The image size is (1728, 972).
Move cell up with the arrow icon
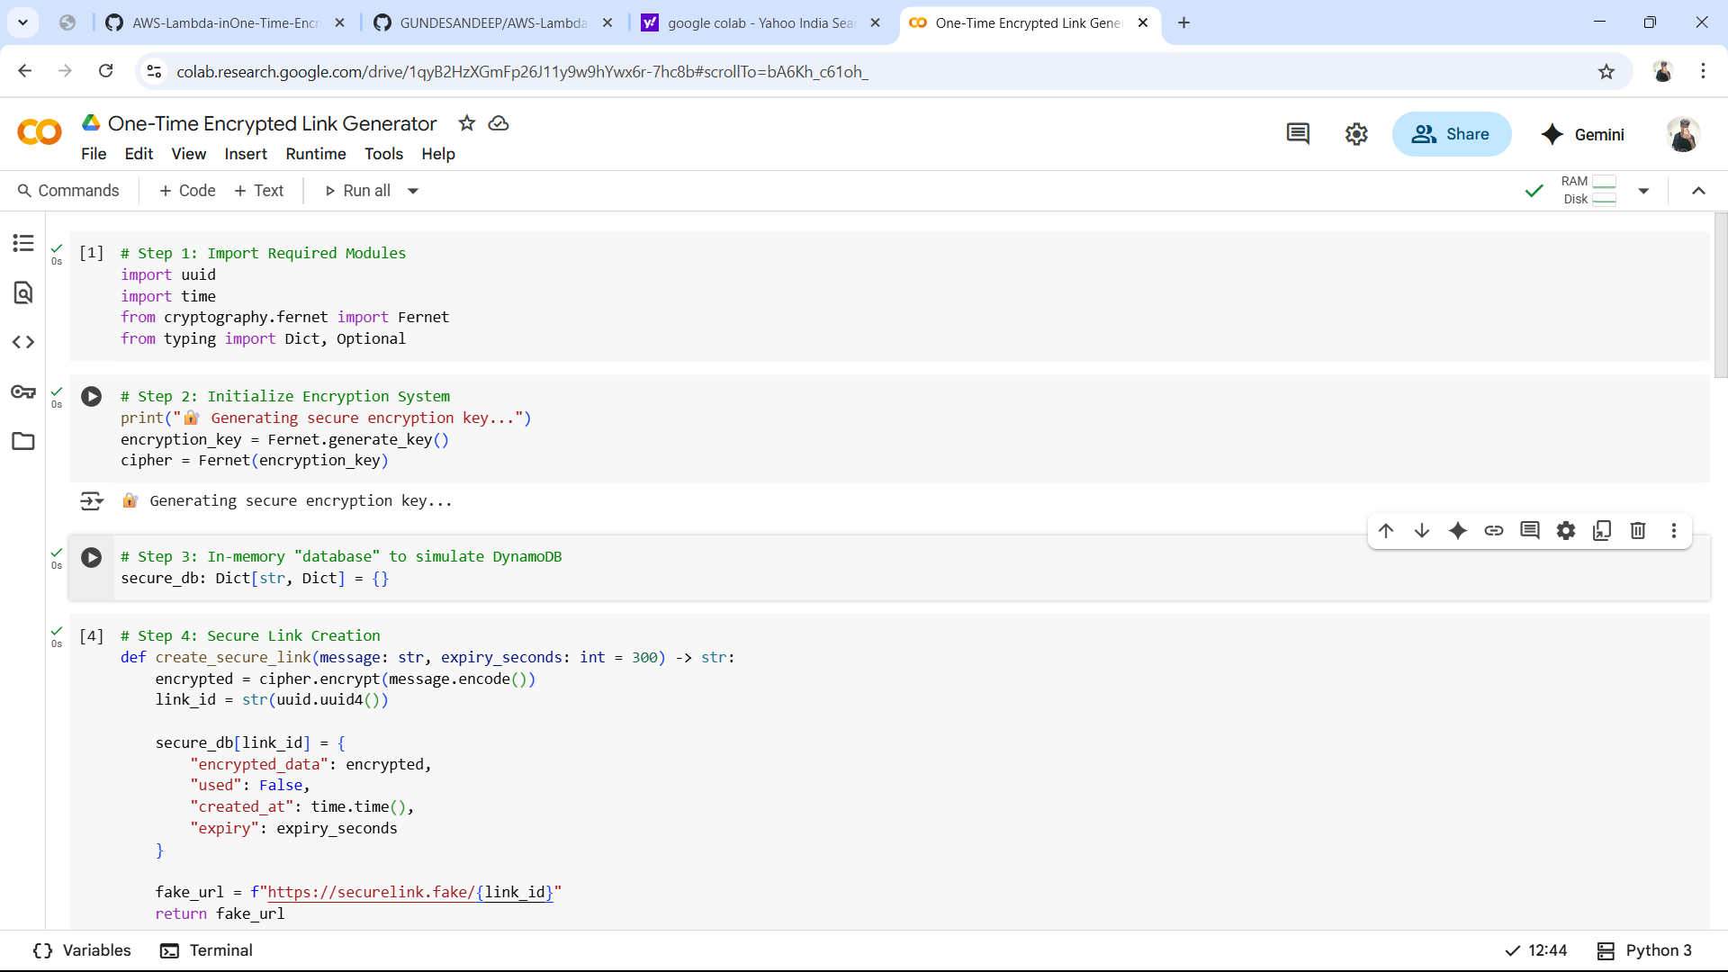coord(1386,531)
